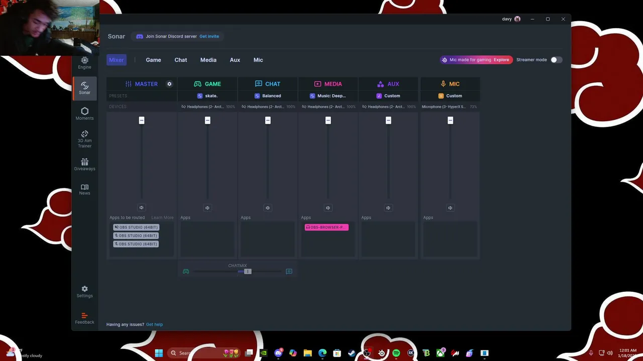Click the Mic channel microphone header icon
643x361 pixels.
(x=443, y=84)
